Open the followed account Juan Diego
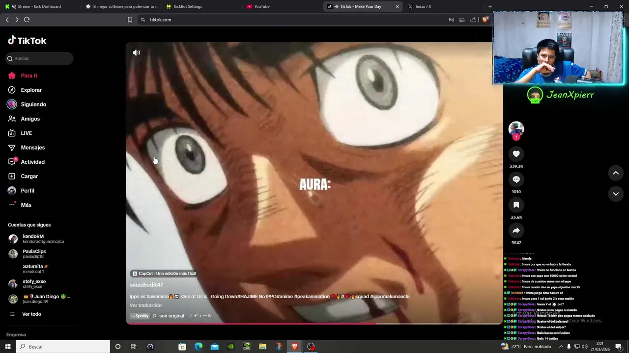629x353 pixels. tap(39, 299)
